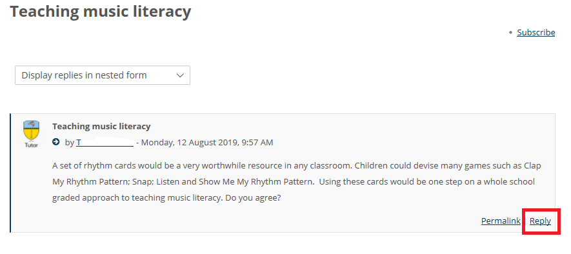Click the chevron arrow of the display-mode dropdown
This screenshot has width=571, height=254.
(x=180, y=75)
